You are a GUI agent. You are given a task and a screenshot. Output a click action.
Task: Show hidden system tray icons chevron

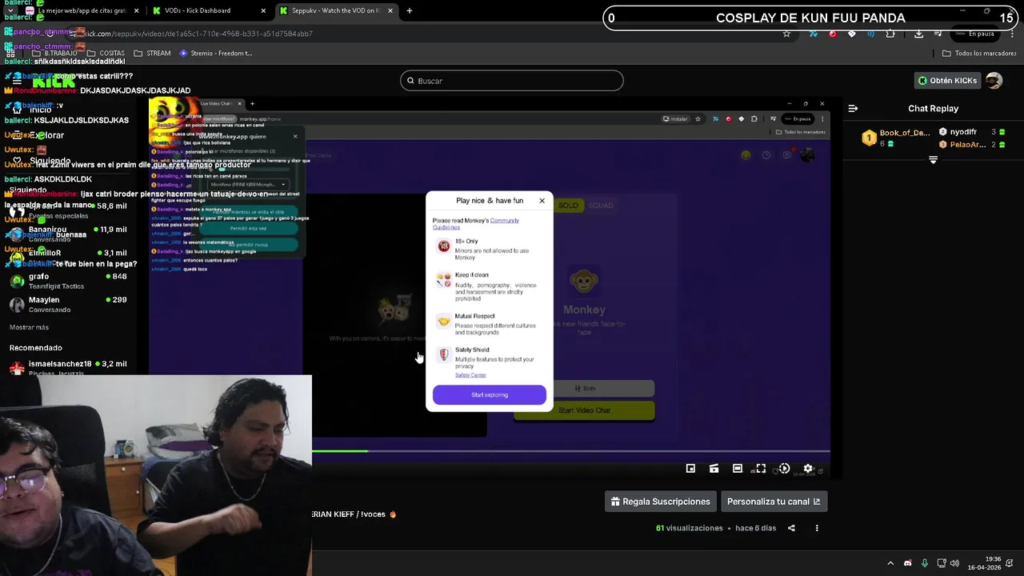pyautogui.click(x=890, y=563)
